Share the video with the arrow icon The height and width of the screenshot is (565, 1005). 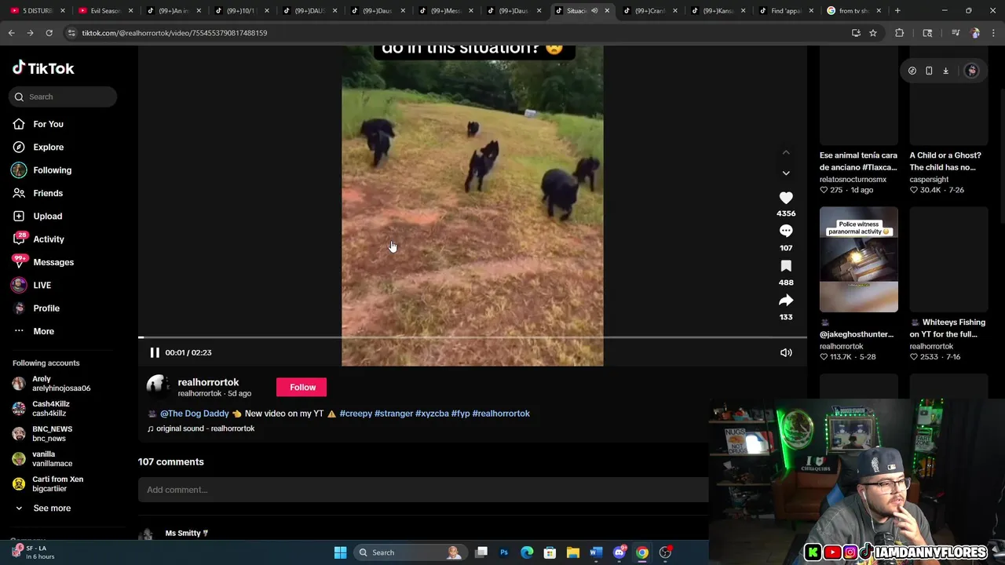(x=786, y=301)
